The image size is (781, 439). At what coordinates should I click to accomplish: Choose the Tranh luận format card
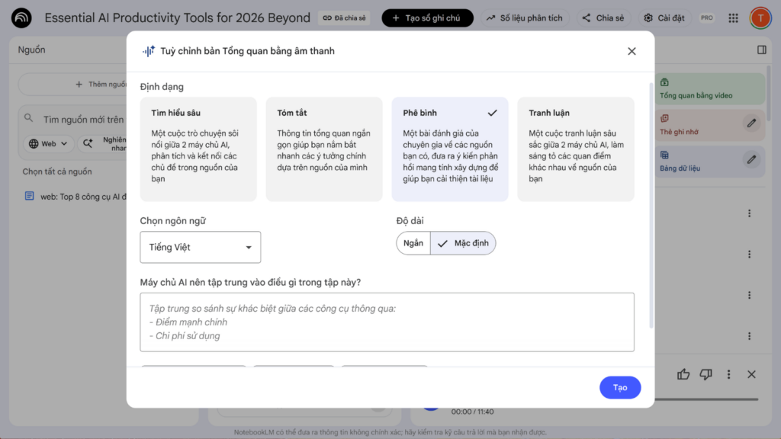click(x=575, y=149)
